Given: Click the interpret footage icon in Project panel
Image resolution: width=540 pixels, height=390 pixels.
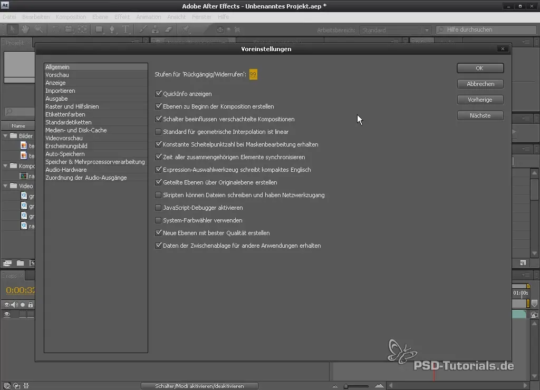Looking at the screenshot, I should coord(7,264).
